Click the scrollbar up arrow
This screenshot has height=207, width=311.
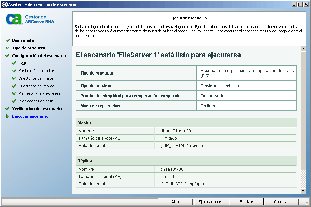pos(303,49)
